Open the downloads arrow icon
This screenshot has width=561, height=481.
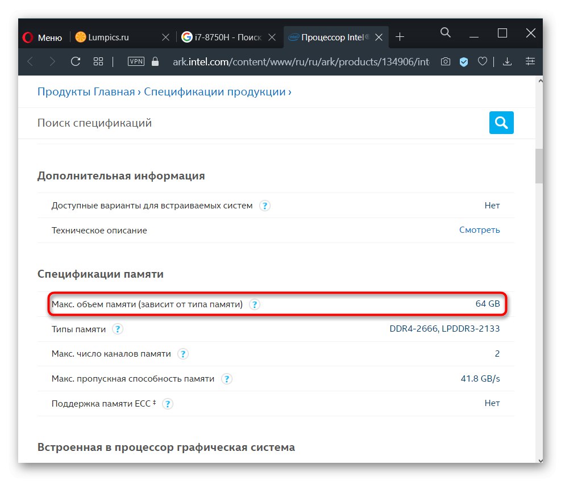tap(508, 61)
